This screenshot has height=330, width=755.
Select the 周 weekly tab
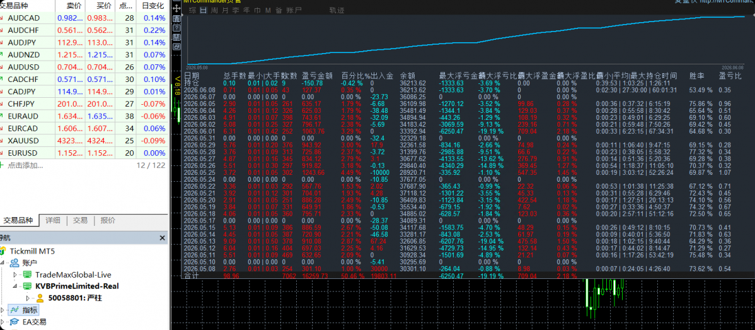tap(214, 10)
